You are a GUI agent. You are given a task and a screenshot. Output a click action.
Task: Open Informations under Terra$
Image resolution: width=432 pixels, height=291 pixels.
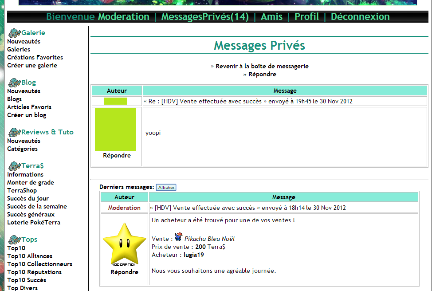(25, 174)
